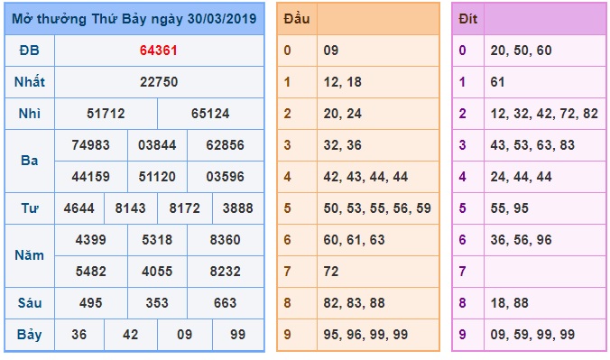Click the Đít value '12, 32, 42, 72, 82'
Viewport: 610px width, 360px height.
544,114
